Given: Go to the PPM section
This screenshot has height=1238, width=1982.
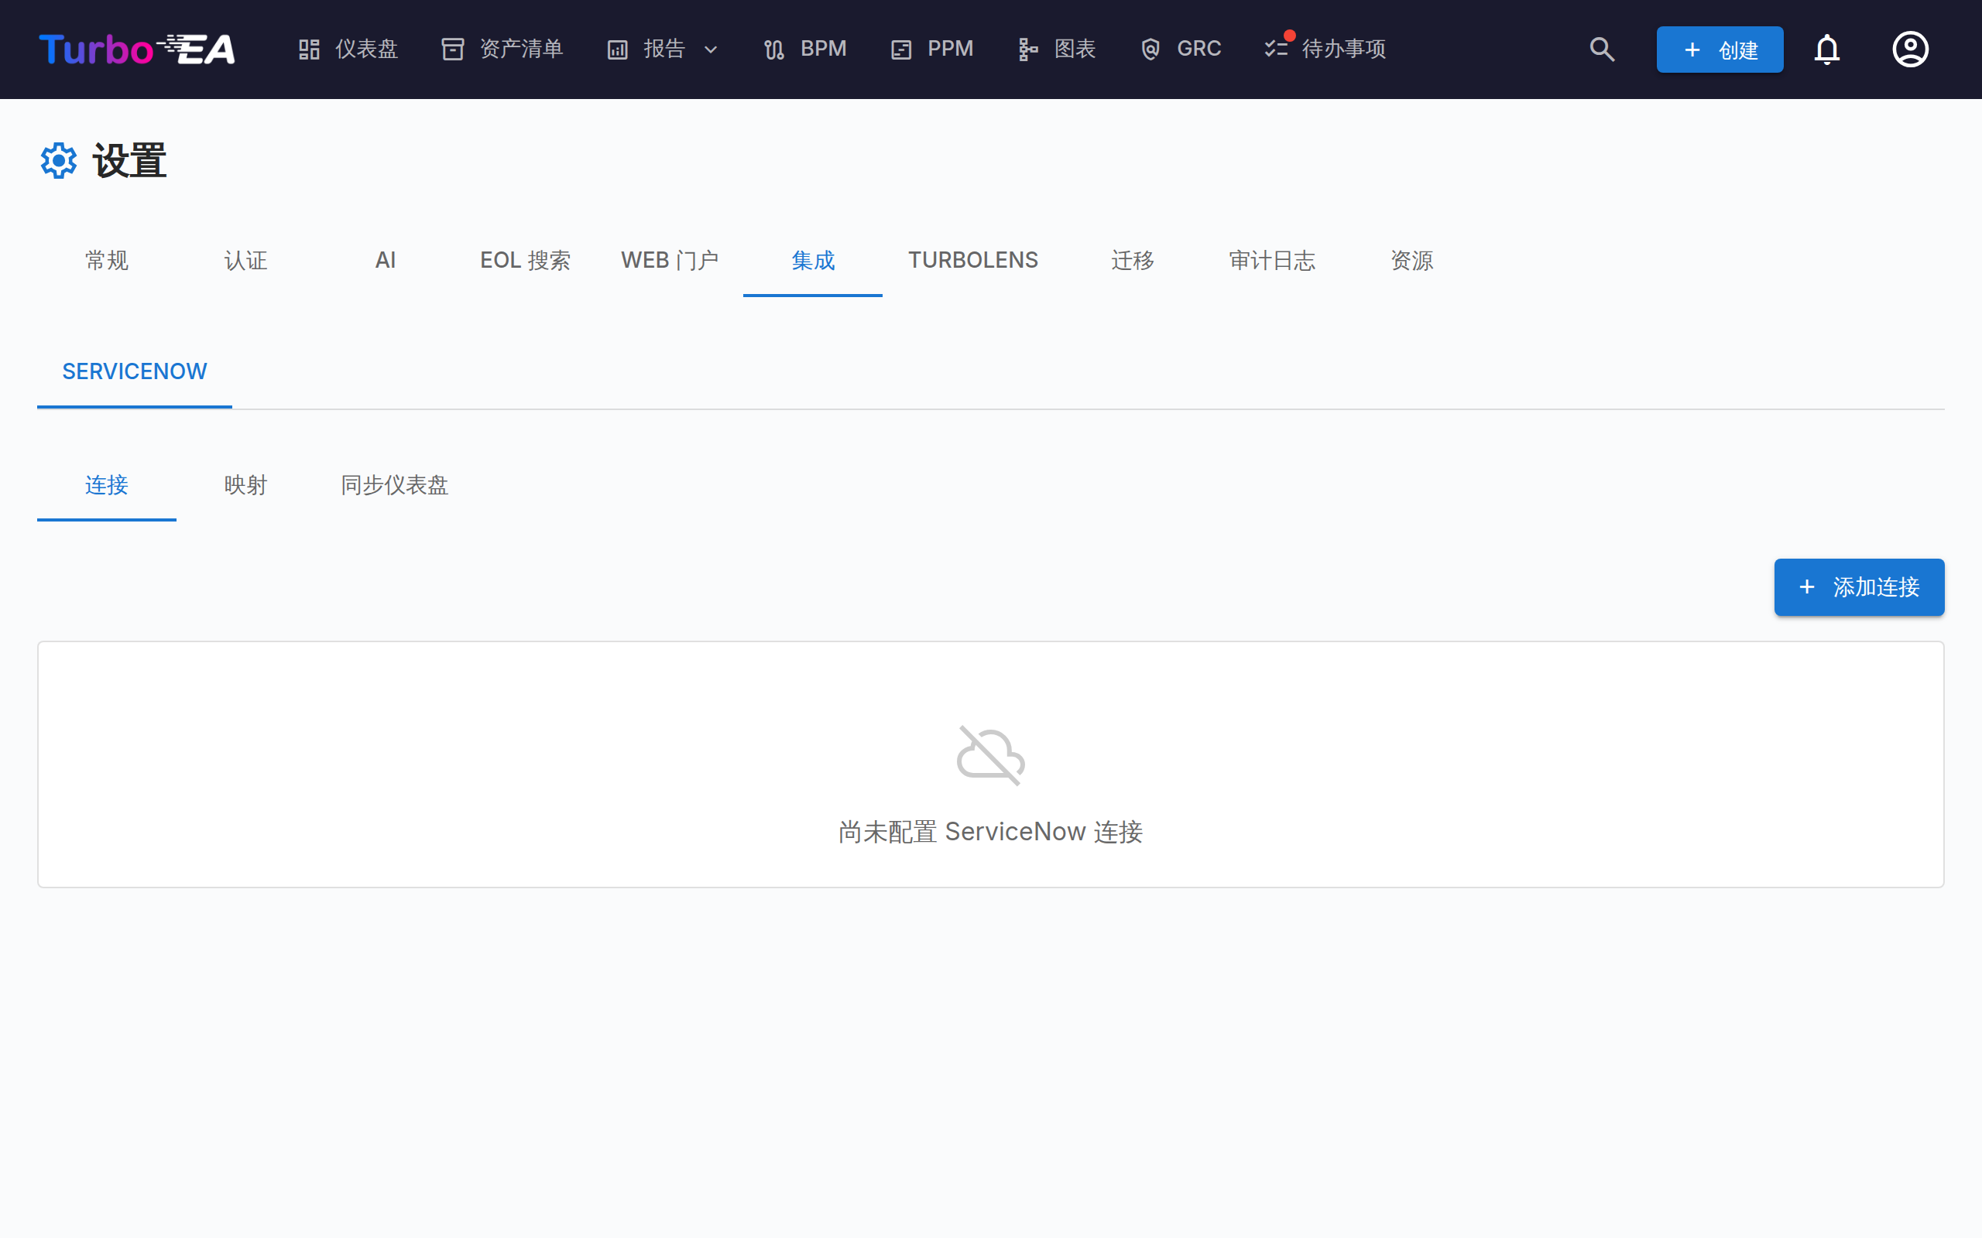Looking at the screenshot, I should pyautogui.click(x=932, y=49).
